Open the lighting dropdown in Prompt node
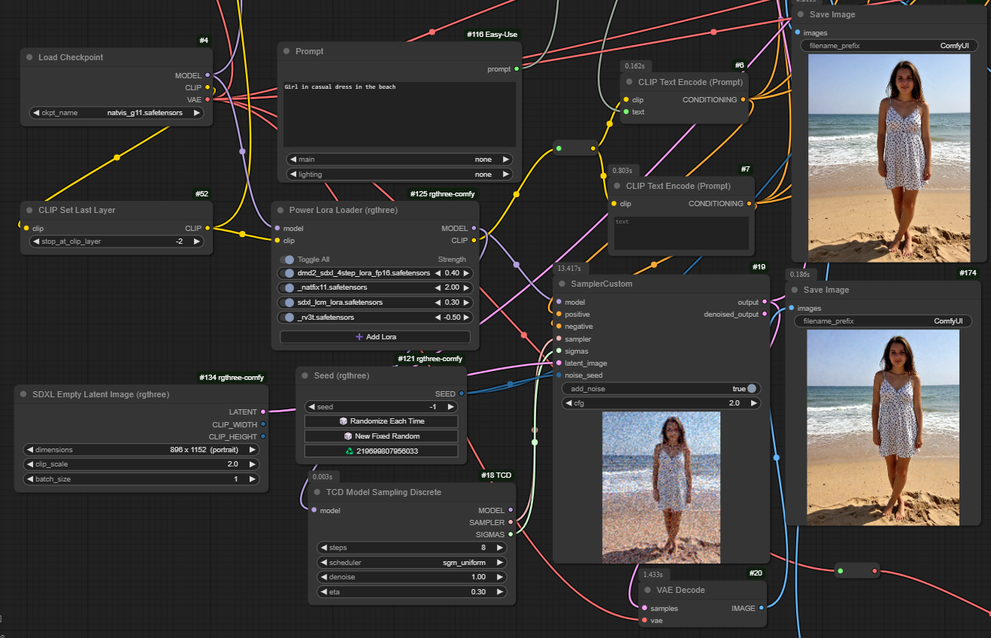991x638 pixels. point(399,175)
